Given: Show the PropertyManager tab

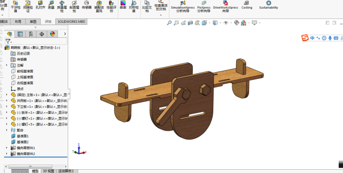Looking at the screenshot, I should coord(20,34).
